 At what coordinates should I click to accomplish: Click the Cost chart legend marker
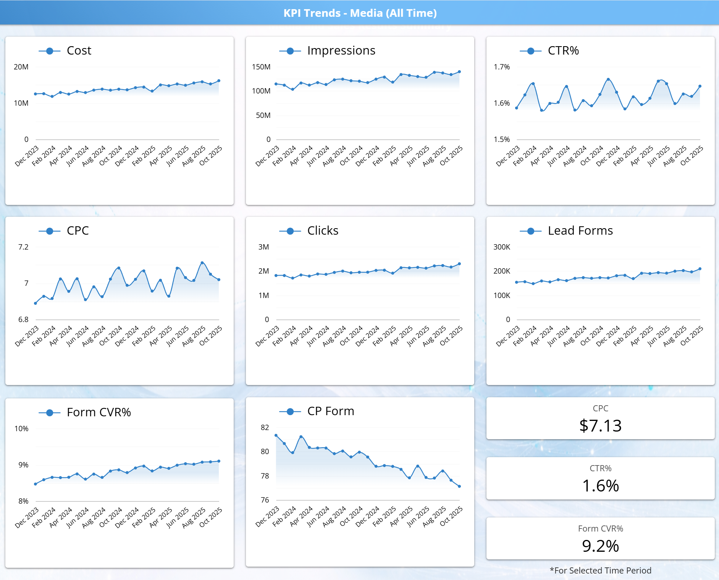pyautogui.click(x=50, y=51)
